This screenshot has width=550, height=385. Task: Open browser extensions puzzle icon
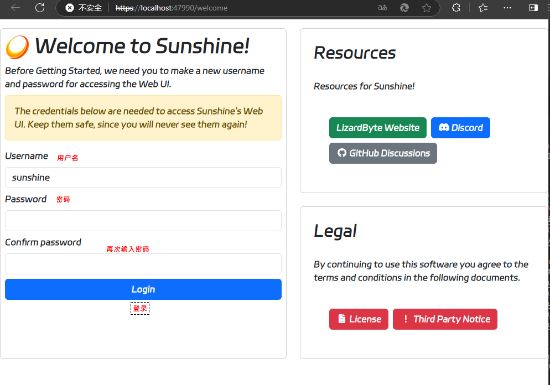456,8
